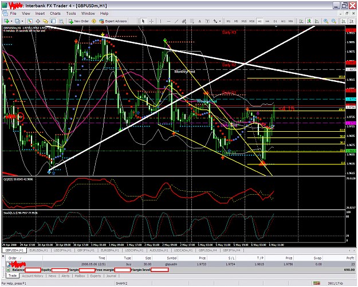
Task: Toggle Auto Scroll chart icon
Action: [x=343, y=21]
